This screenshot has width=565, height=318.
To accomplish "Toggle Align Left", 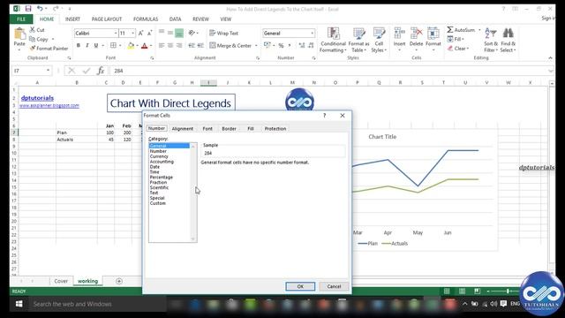I will [162, 45].
